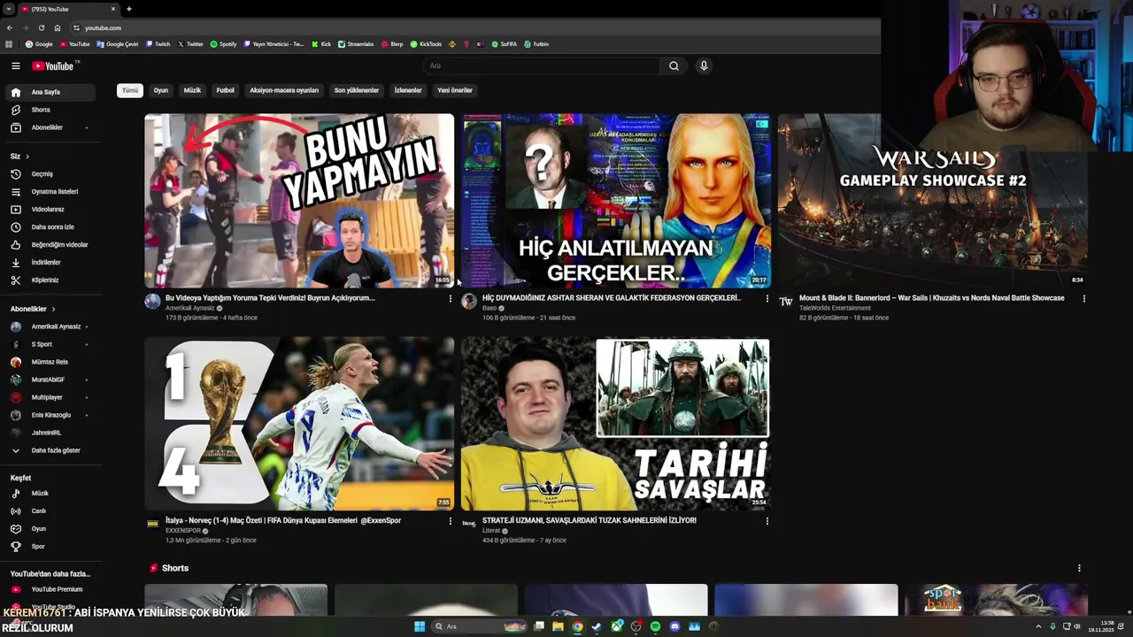
Task: Open Oyun under Keşfet
Action: [50, 529]
